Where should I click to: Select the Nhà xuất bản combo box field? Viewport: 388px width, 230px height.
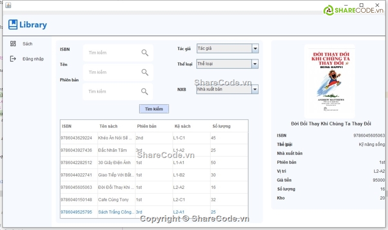pos(227,89)
